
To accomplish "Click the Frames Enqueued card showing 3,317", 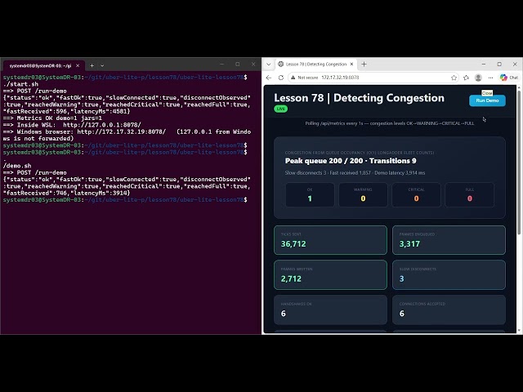I will coord(449,240).
